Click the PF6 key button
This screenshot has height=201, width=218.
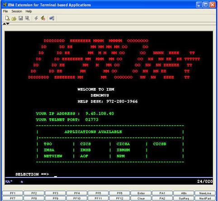click(119, 193)
